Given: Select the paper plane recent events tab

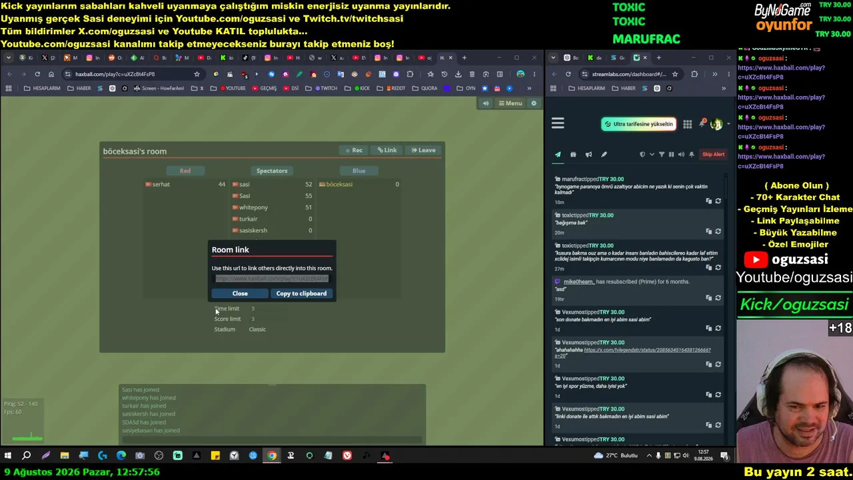Looking at the screenshot, I should pos(558,155).
